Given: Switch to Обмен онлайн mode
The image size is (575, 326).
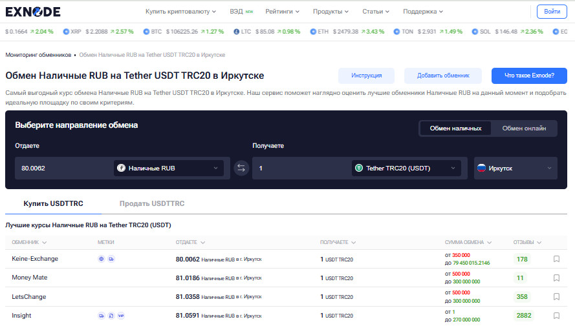Looking at the screenshot, I should (524, 128).
